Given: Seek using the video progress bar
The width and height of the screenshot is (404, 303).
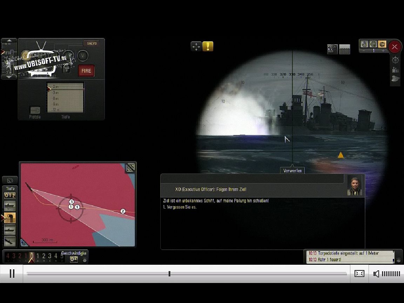Looking at the screenshot, I should click(x=187, y=274).
